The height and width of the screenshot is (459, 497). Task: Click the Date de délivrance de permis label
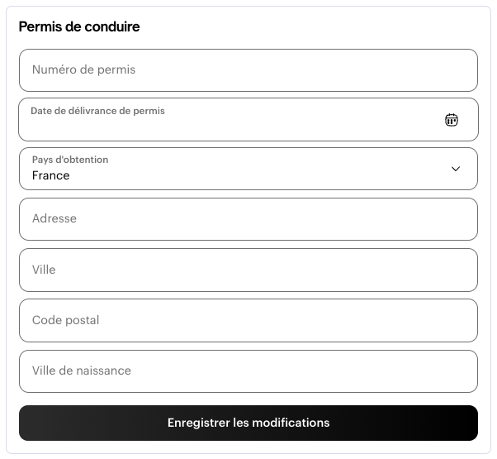click(x=97, y=111)
